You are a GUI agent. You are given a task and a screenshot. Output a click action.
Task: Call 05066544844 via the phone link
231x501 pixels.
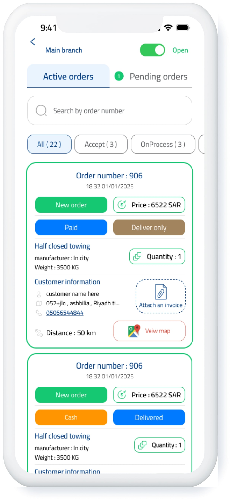64,312
